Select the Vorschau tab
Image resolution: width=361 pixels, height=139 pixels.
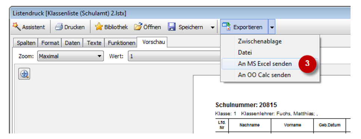point(152,42)
